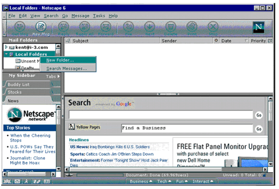Click the Yellow Pages icon
Viewport: 279px width, 189px height.
72,127
